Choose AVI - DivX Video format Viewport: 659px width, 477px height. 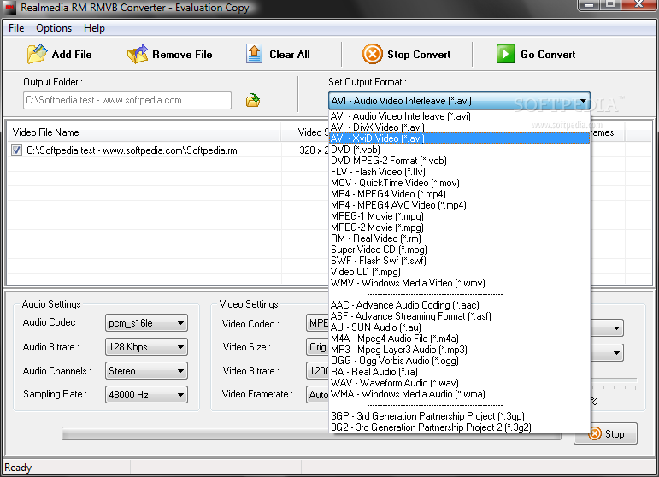click(459, 127)
